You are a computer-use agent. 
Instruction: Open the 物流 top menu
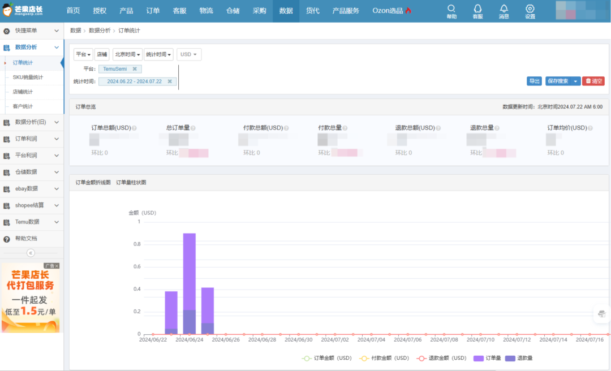point(206,11)
